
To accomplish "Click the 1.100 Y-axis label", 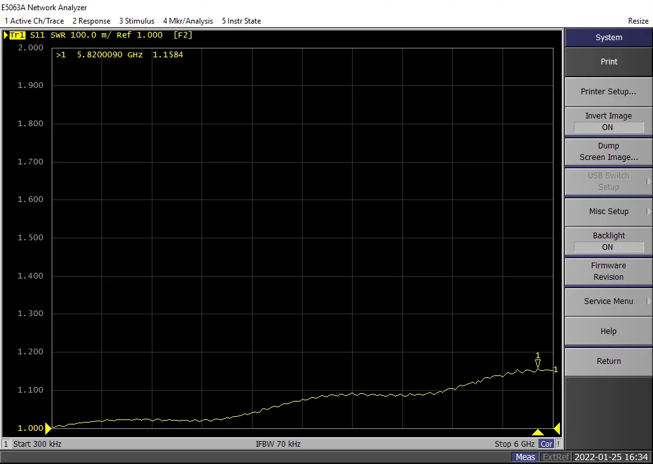I will click(x=30, y=390).
